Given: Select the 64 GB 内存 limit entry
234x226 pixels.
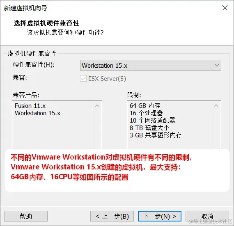Looking at the screenshot, I should click(x=145, y=106).
